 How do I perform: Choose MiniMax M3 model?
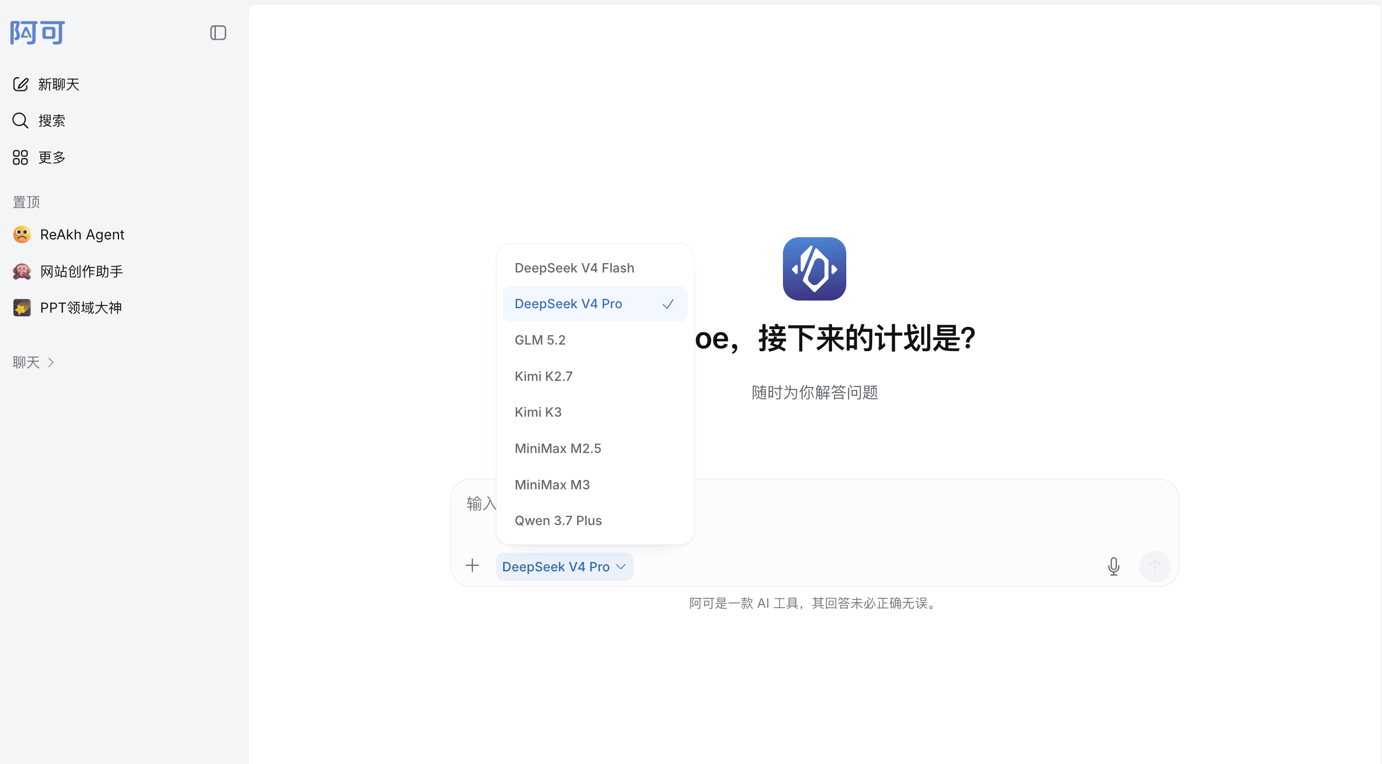pyautogui.click(x=595, y=485)
